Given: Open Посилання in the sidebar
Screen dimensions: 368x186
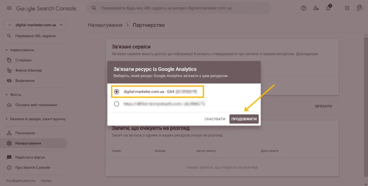Looking at the screenshot, I should point(25,133).
